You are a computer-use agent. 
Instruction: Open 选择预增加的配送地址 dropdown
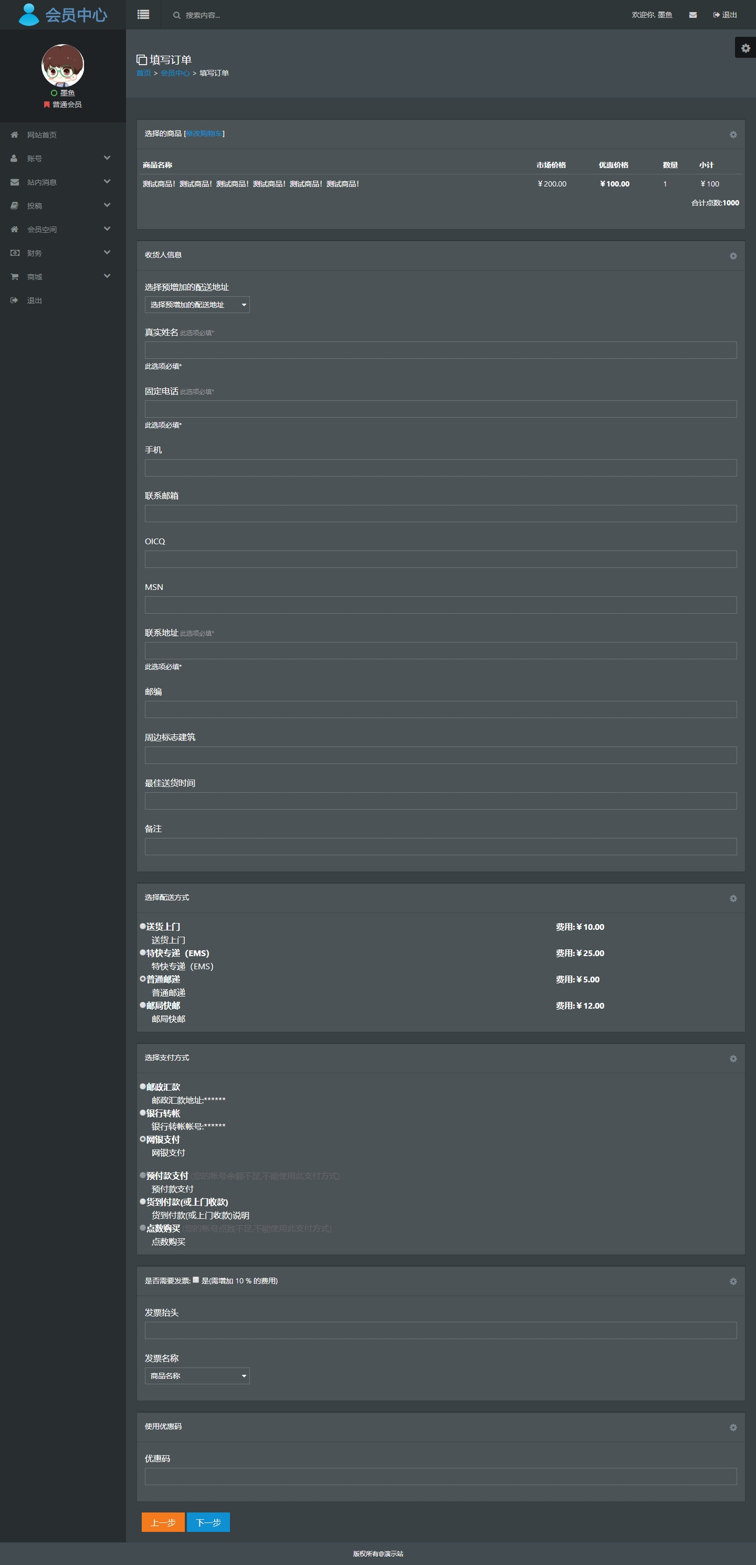point(197,305)
